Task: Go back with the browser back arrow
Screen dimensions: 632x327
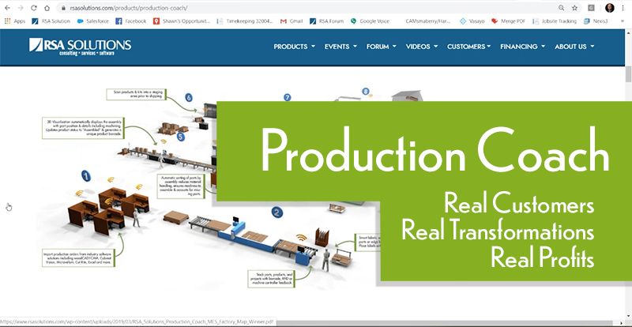Action: click(x=7, y=8)
